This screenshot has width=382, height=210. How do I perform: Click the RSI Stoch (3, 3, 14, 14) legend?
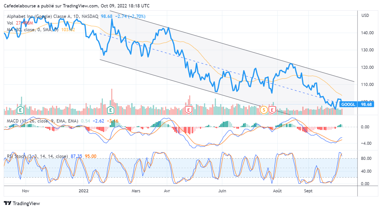coord(37,156)
